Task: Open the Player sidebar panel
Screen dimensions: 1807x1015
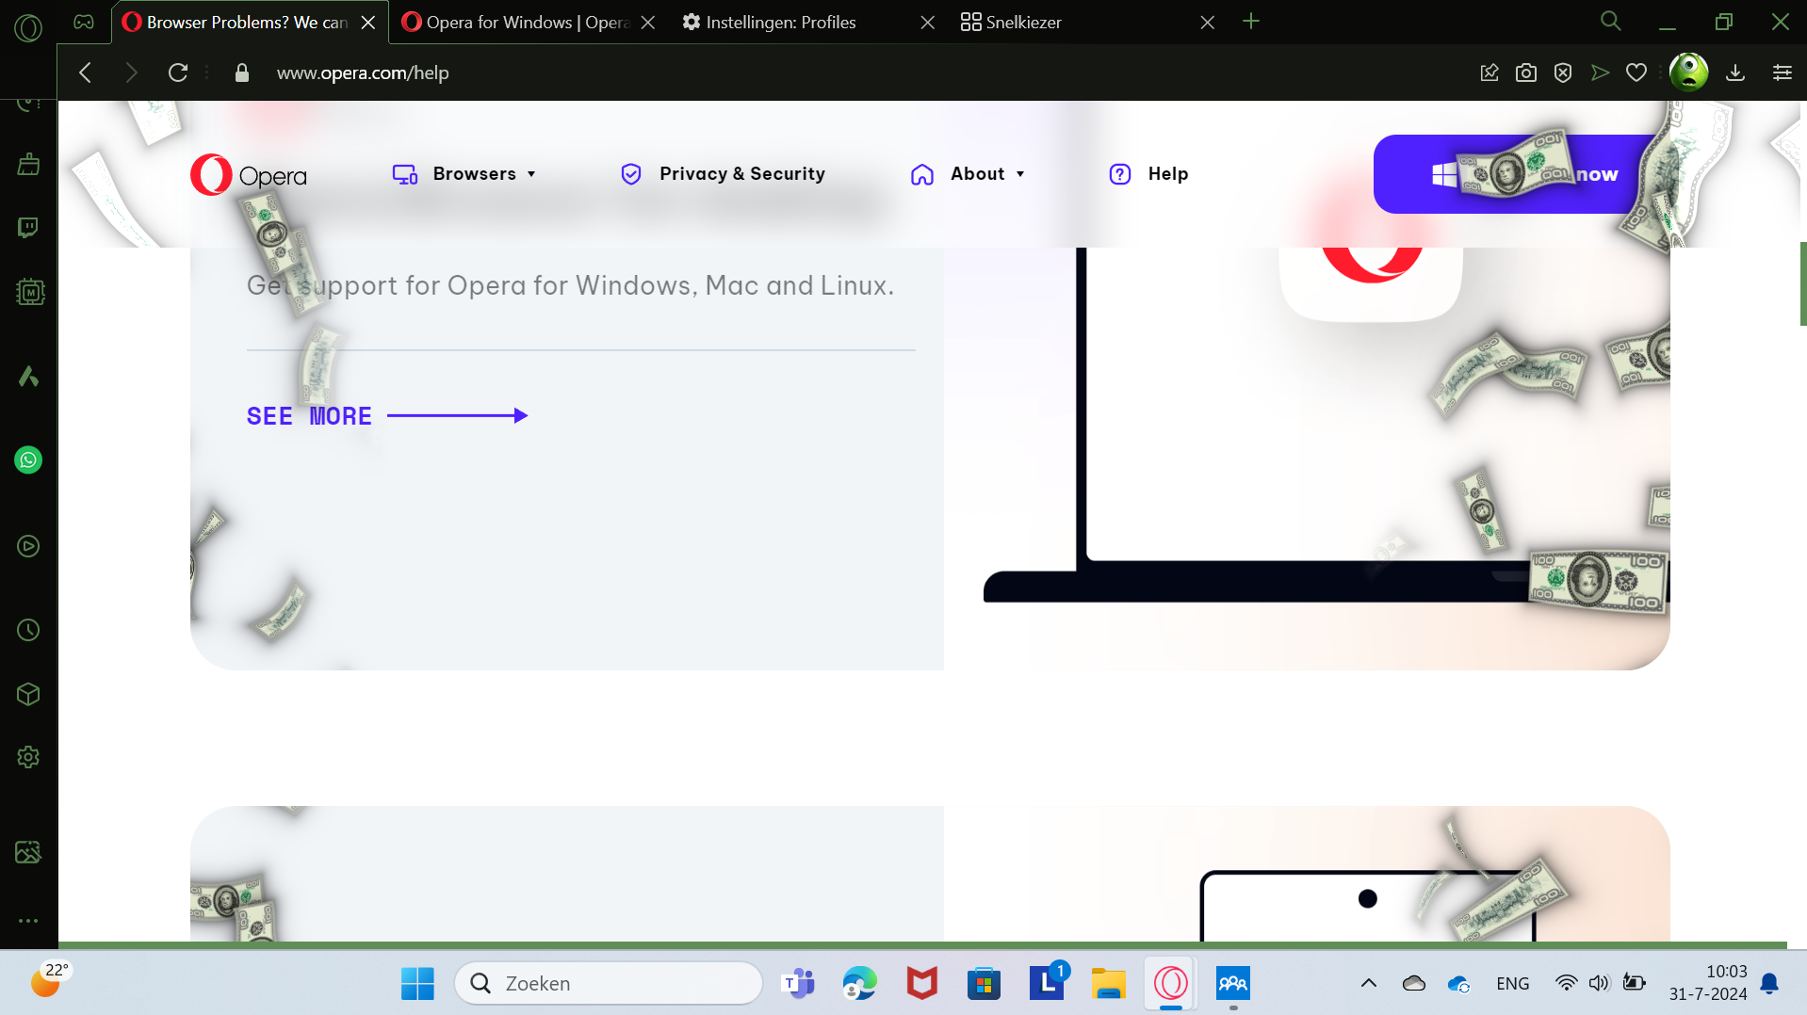Action: coord(28,546)
